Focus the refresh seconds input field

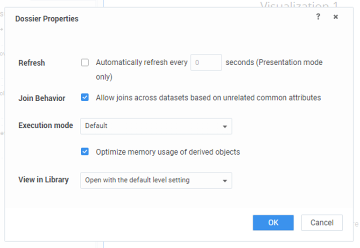click(x=206, y=62)
